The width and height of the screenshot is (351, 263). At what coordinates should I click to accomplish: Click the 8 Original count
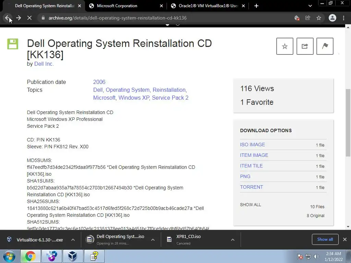pos(315,216)
